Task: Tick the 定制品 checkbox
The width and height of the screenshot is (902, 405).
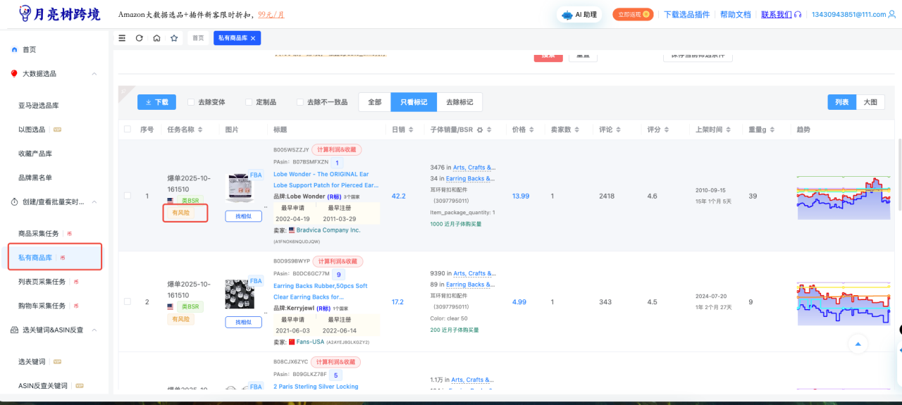Action: (x=249, y=102)
